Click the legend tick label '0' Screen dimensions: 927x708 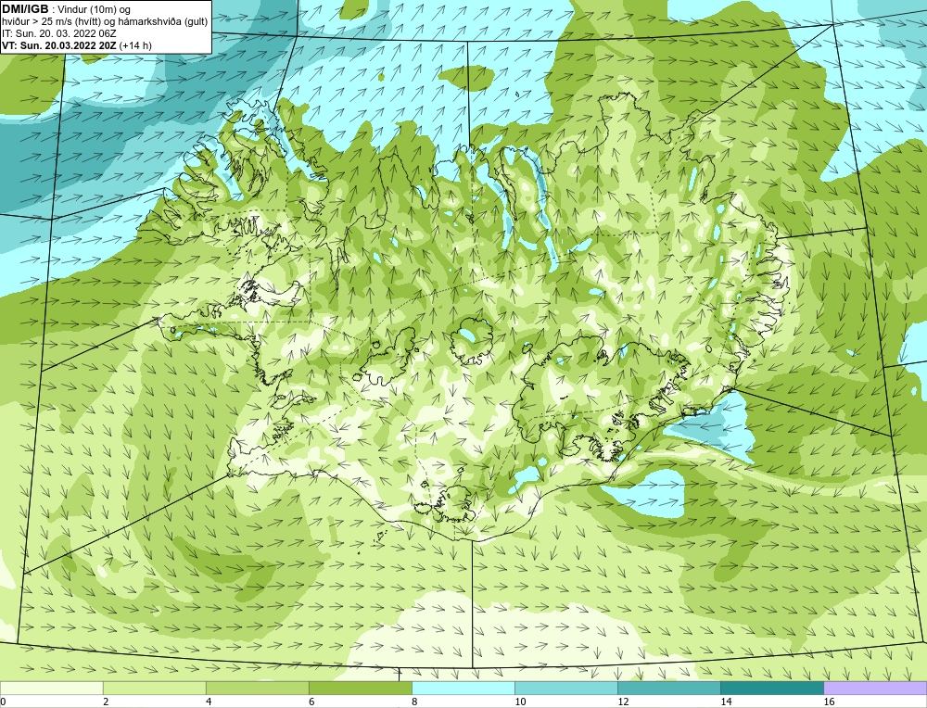[x=3, y=702]
